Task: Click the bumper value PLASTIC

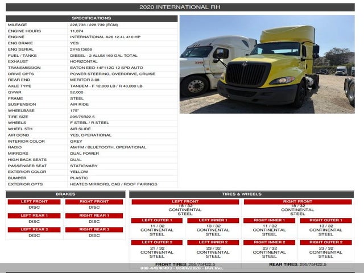Action: 79,178
